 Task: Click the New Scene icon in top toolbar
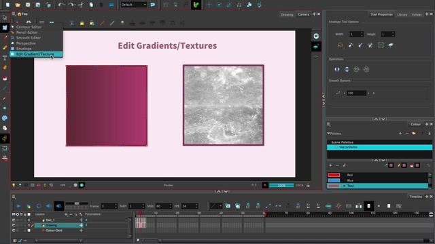(7, 5)
